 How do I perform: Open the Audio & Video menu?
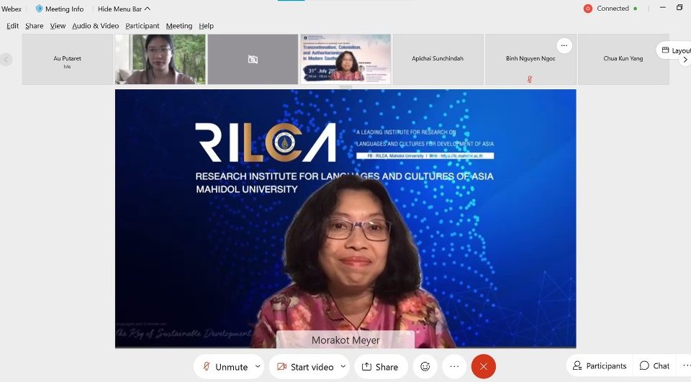(x=95, y=26)
